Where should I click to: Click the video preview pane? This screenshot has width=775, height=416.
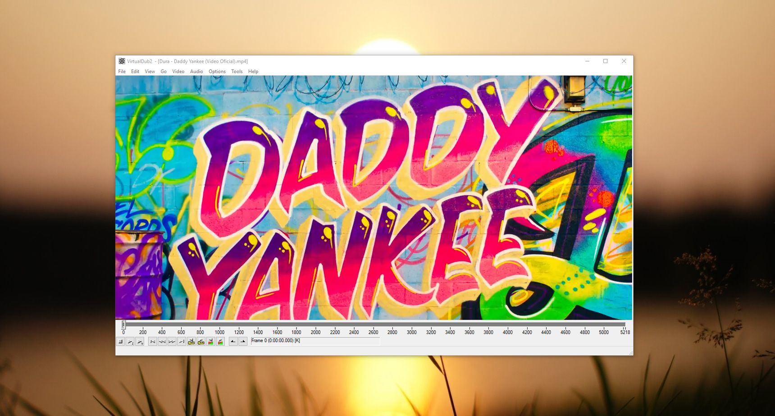pyautogui.click(x=374, y=197)
